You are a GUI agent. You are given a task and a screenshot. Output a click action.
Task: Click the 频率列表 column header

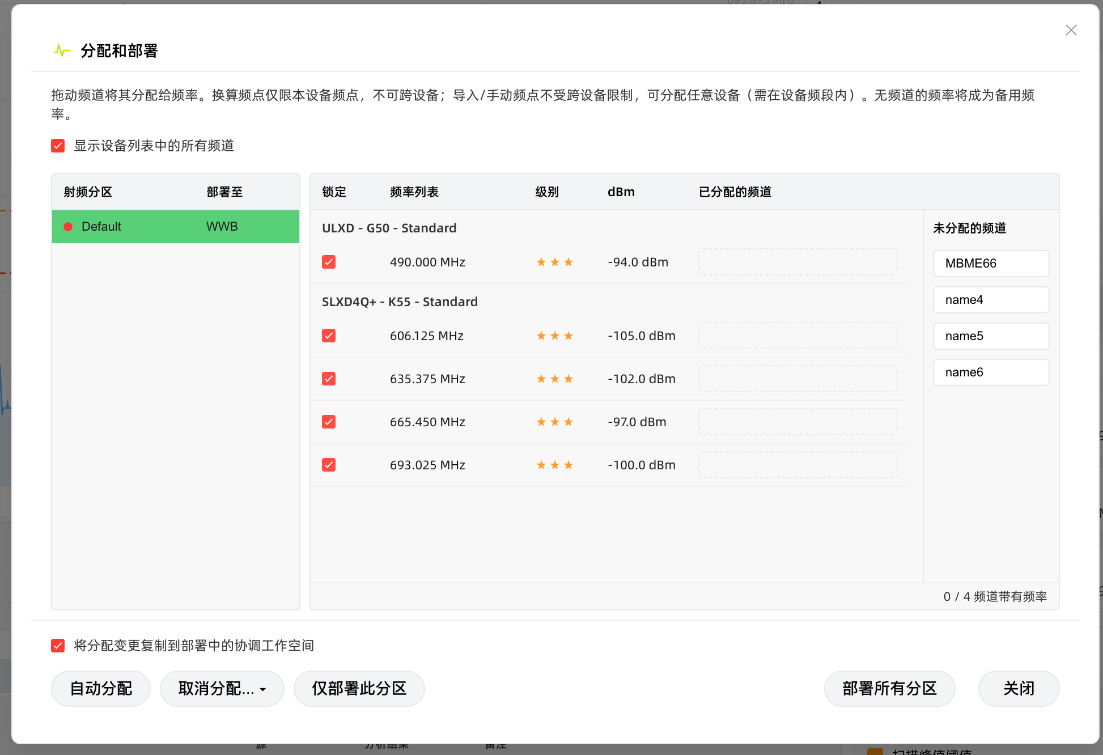(x=414, y=192)
